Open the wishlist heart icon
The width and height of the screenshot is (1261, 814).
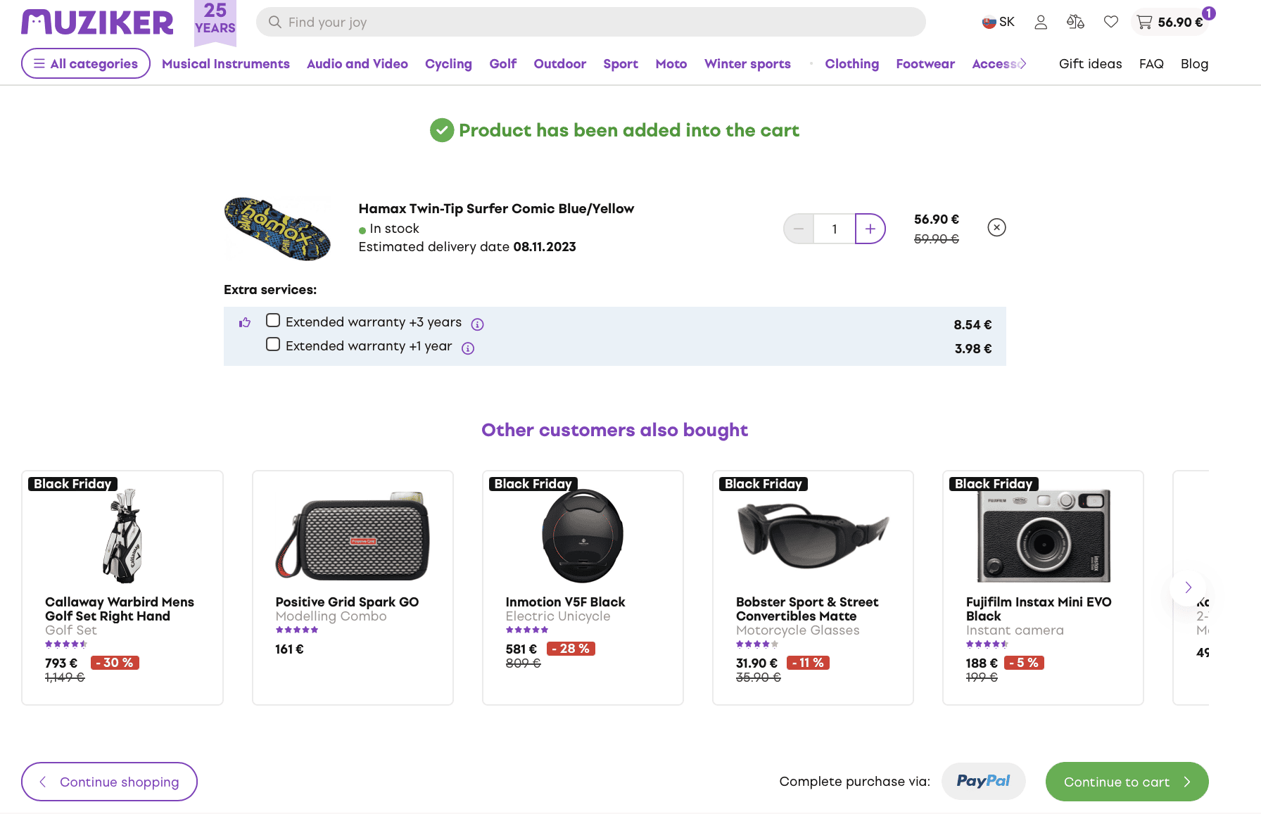tap(1111, 23)
